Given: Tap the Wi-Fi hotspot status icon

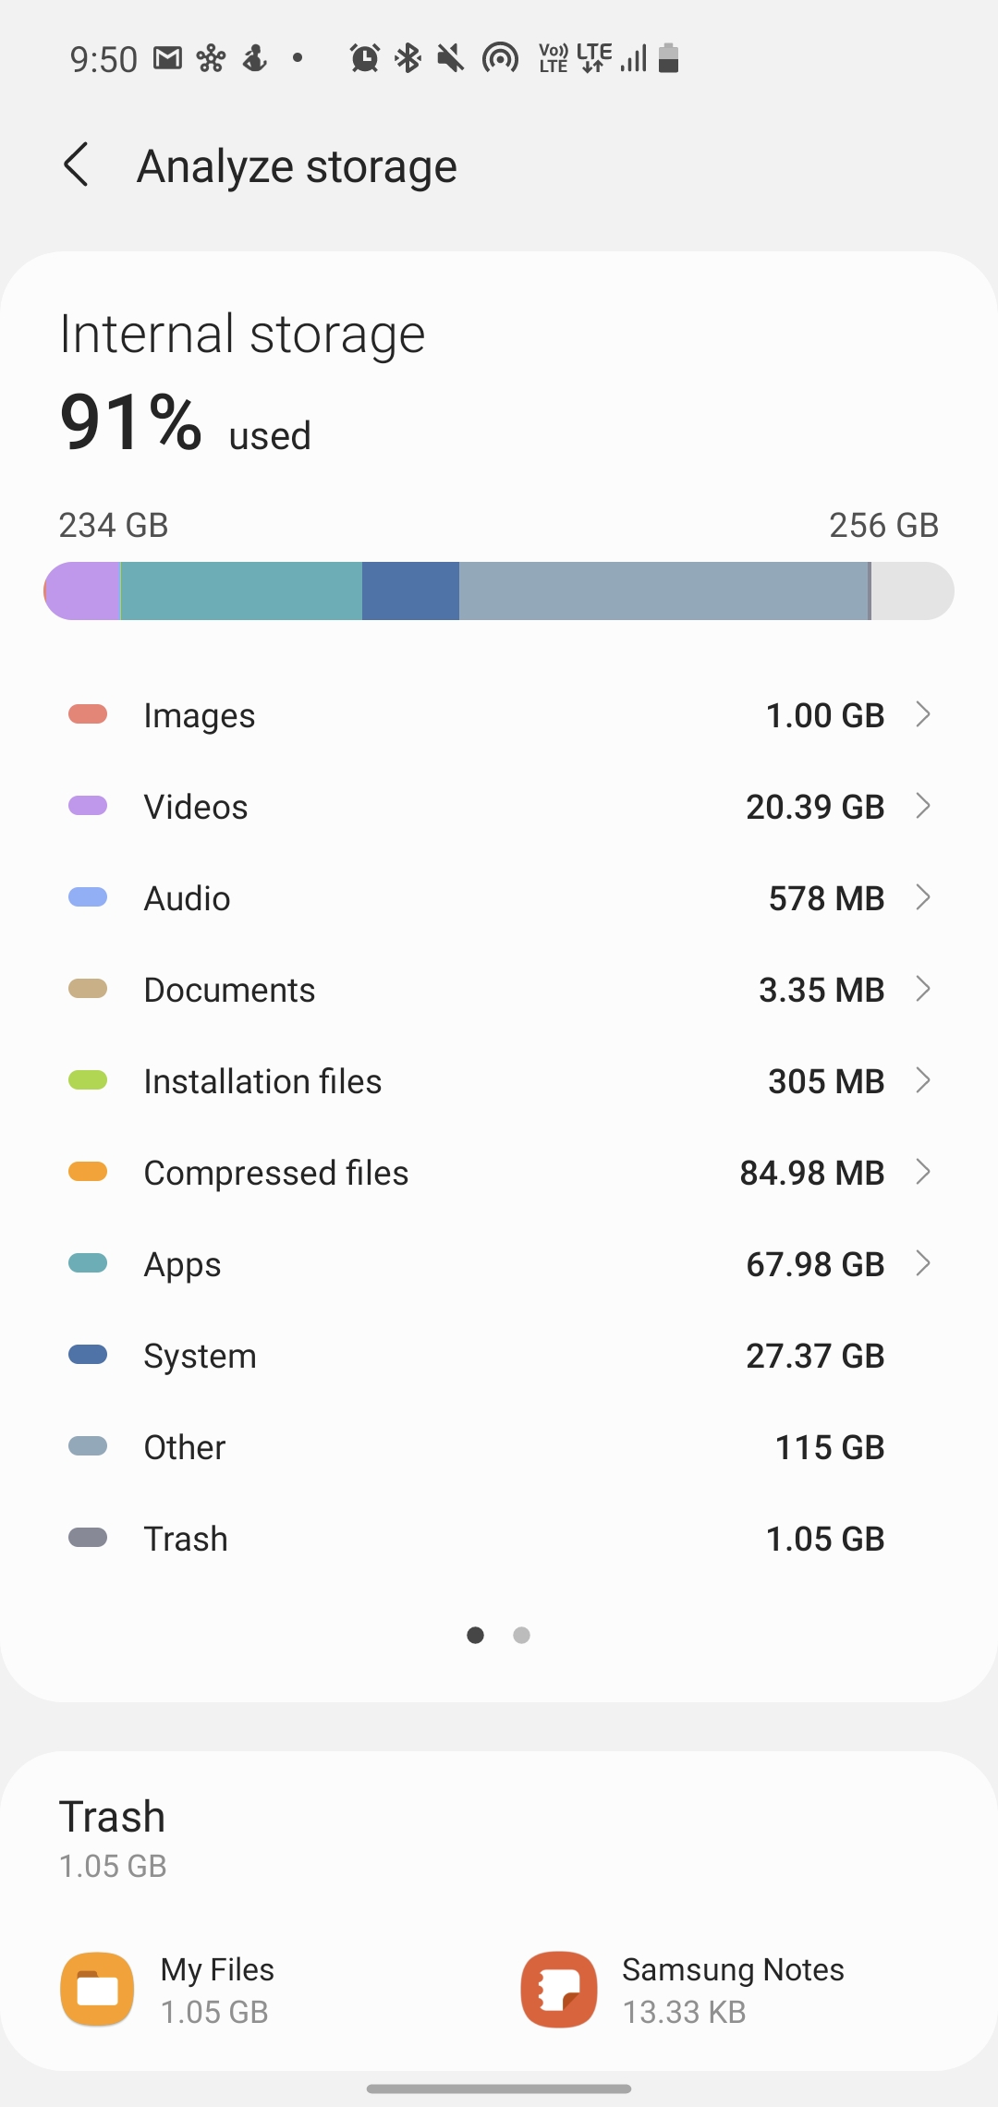Looking at the screenshot, I should click(x=500, y=58).
